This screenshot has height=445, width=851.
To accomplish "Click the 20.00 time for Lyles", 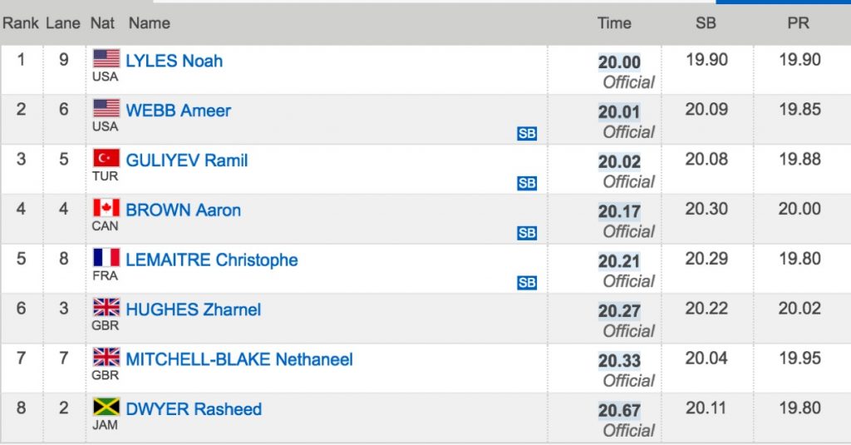I will click(x=619, y=62).
